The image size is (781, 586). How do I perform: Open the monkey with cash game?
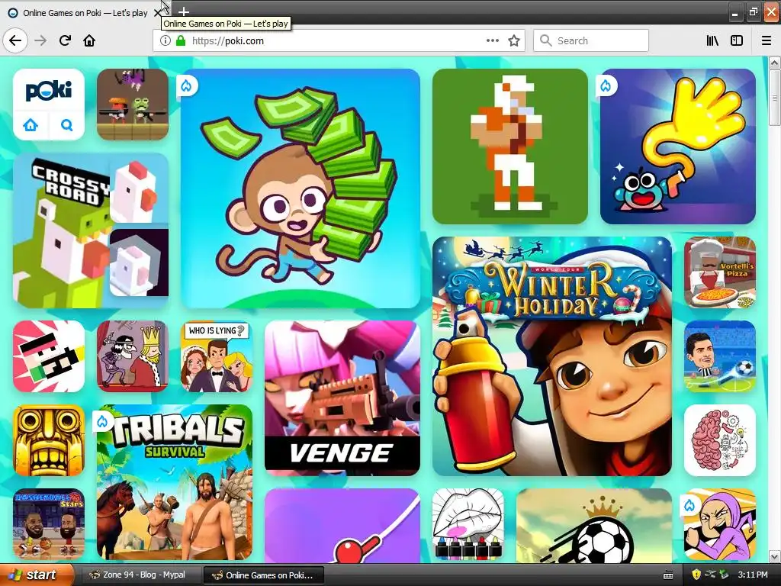click(301, 188)
